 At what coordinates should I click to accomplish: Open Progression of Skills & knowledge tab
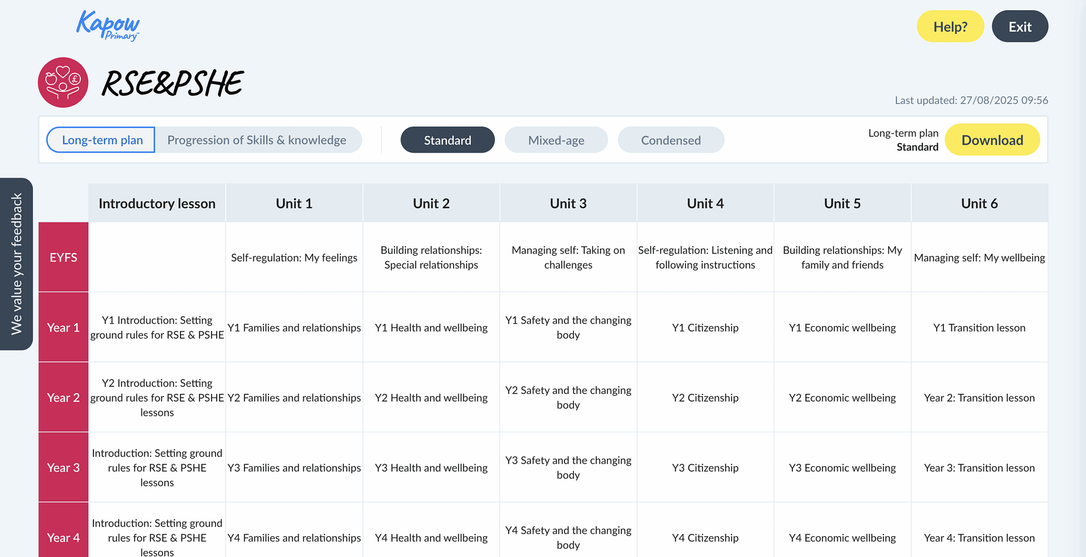tap(257, 140)
